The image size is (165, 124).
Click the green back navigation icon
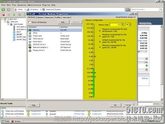pos(3,9)
